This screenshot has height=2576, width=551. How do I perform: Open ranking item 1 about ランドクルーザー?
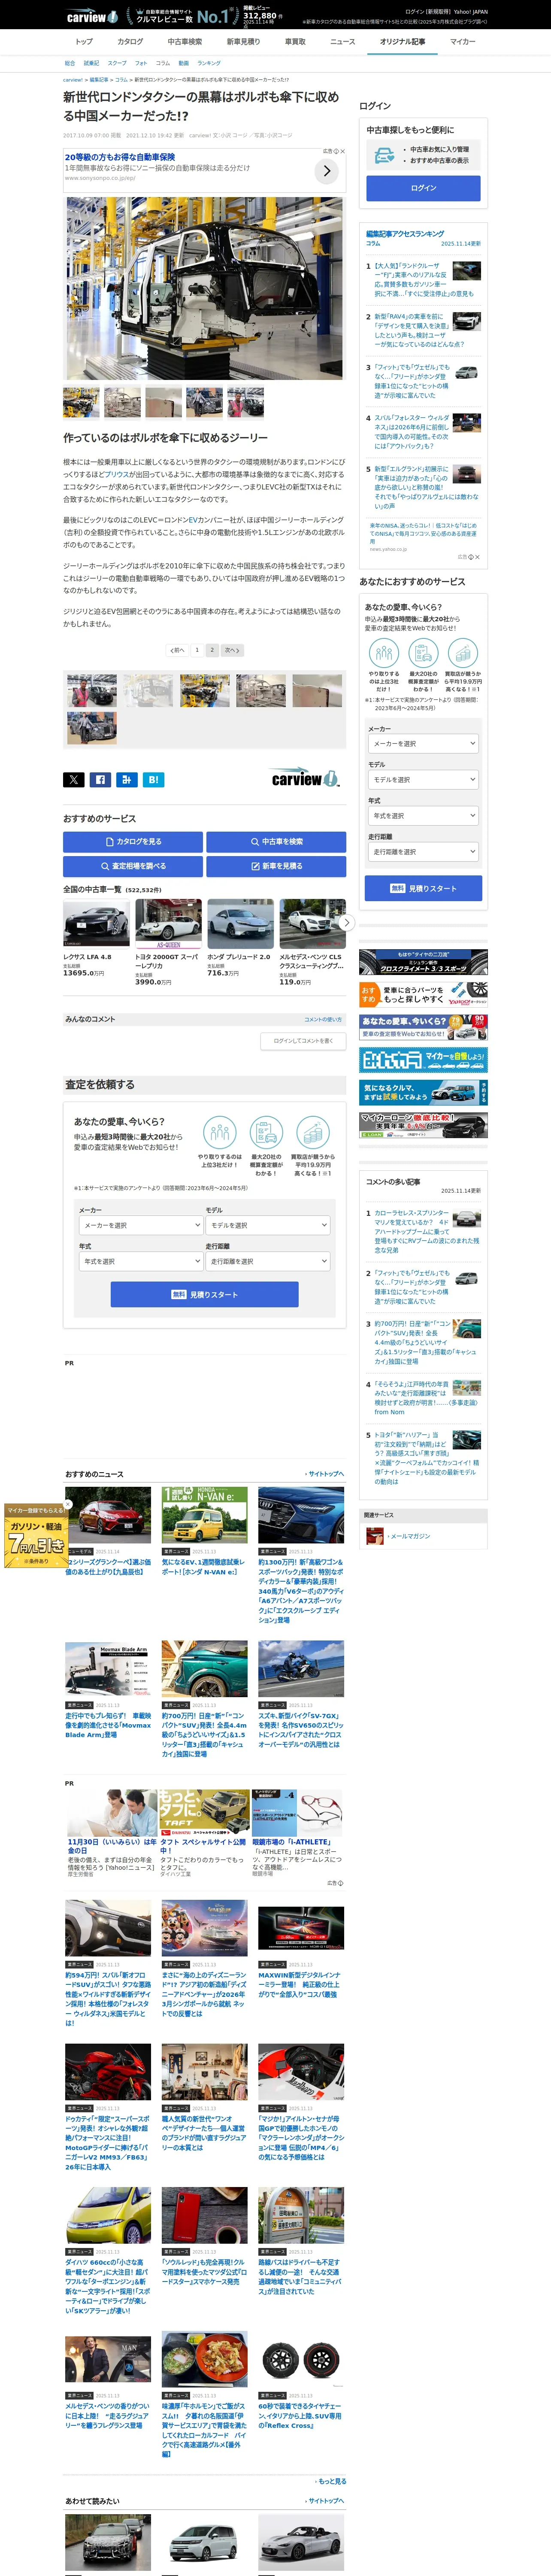click(x=423, y=280)
